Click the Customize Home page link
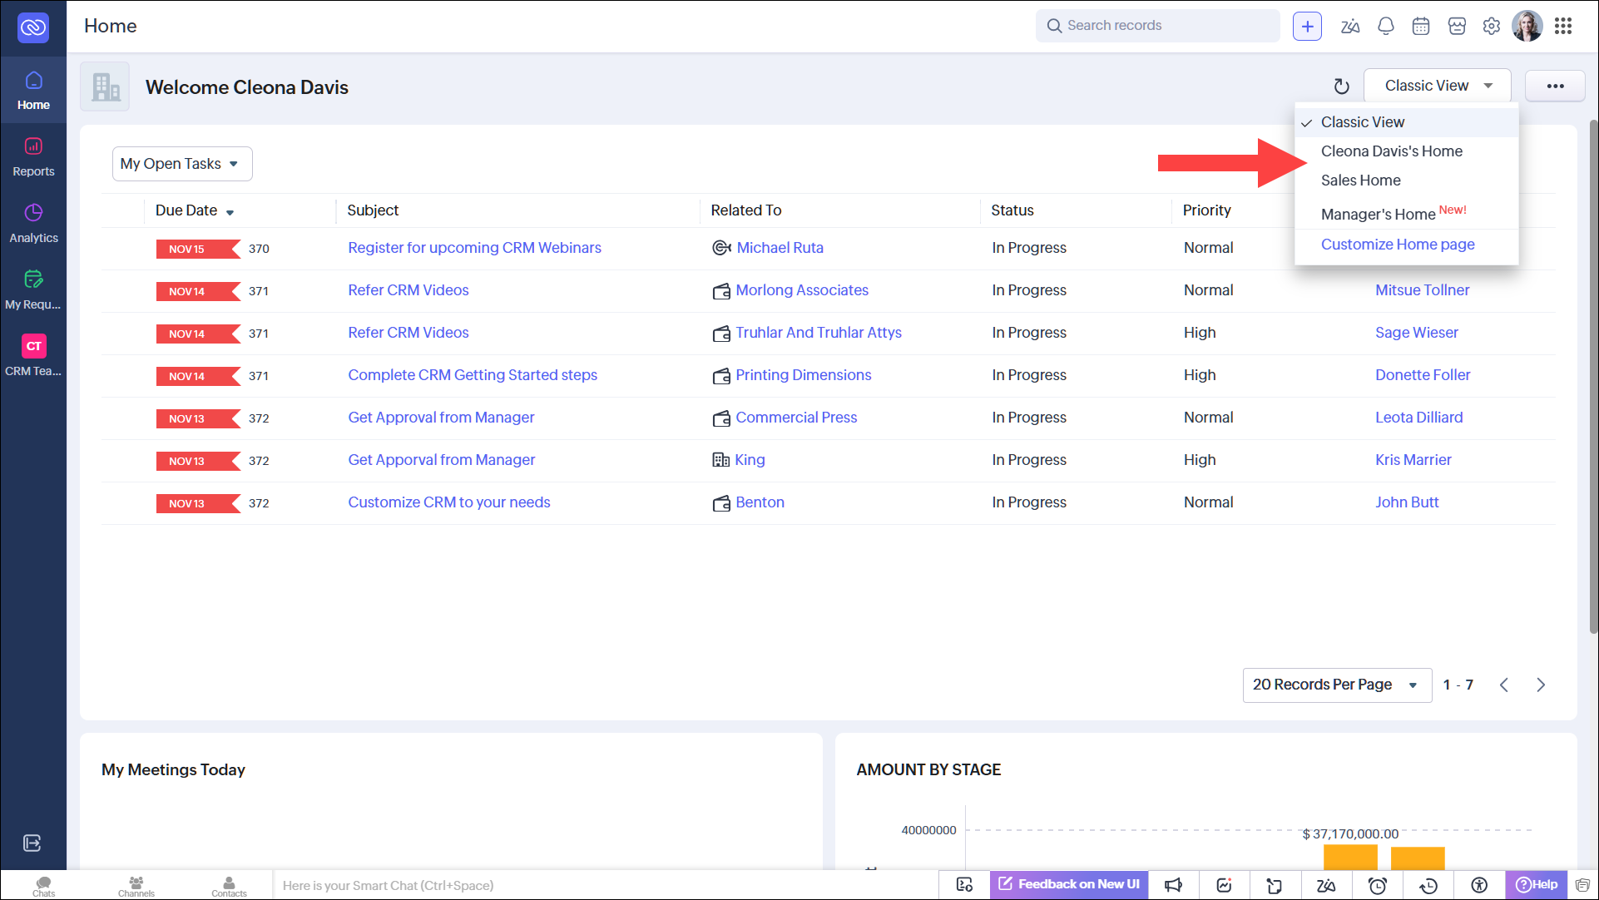The height and width of the screenshot is (900, 1599). tap(1398, 245)
